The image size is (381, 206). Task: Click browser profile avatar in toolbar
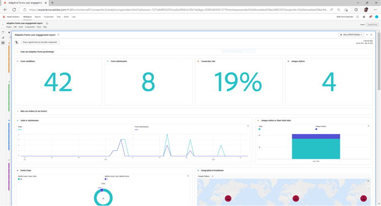click(x=366, y=10)
